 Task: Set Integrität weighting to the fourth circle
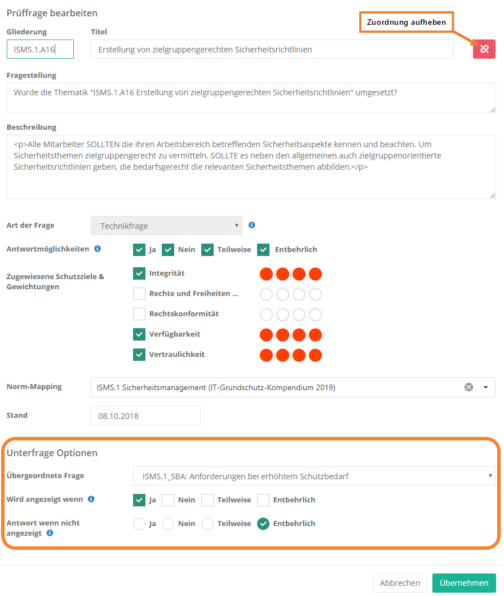(316, 275)
